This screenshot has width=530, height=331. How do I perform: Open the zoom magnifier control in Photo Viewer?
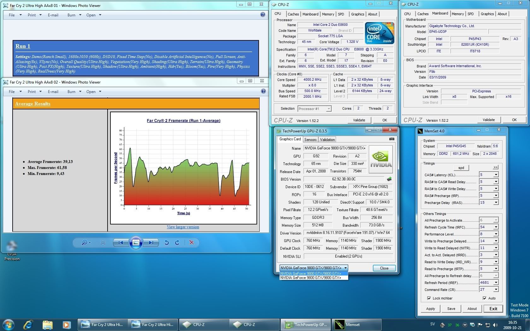pos(86,242)
